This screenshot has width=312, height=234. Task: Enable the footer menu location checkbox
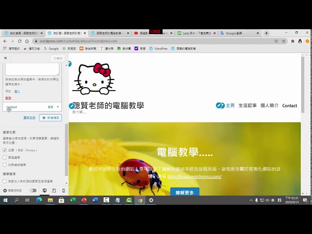click(x=4, y=157)
